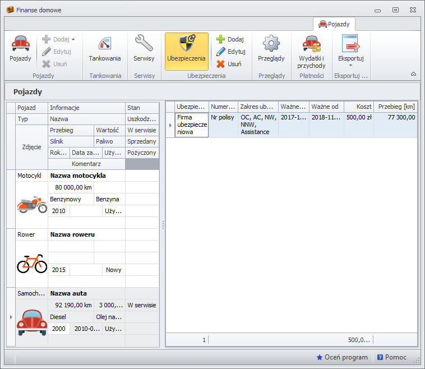Collapse the ribbon with the chevron arrow

[x=413, y=74]
